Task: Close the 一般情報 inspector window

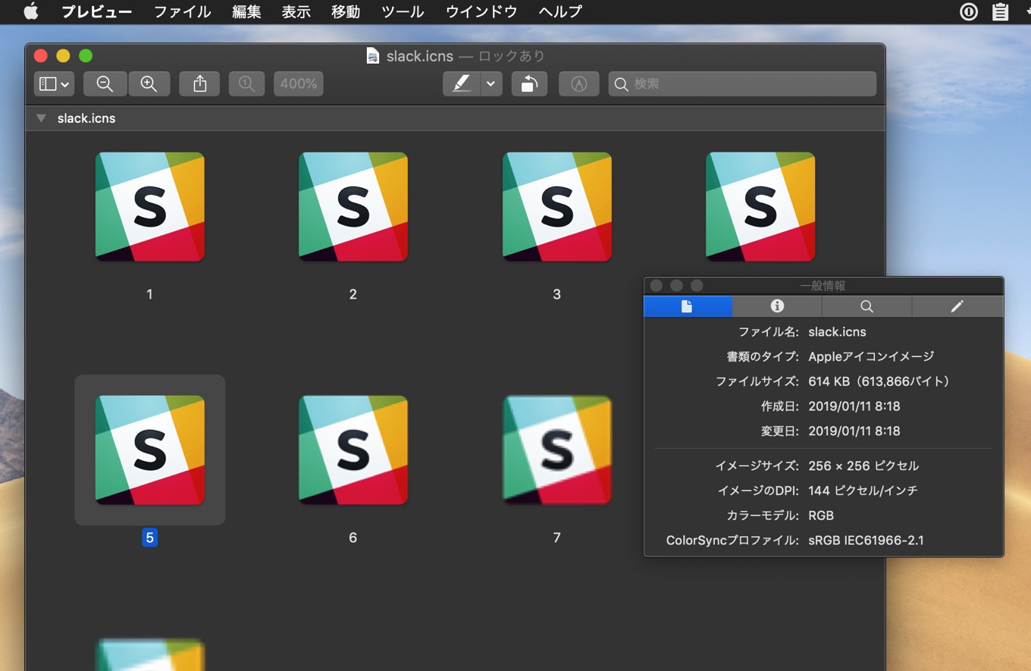Action: click(x=657, y=286)
